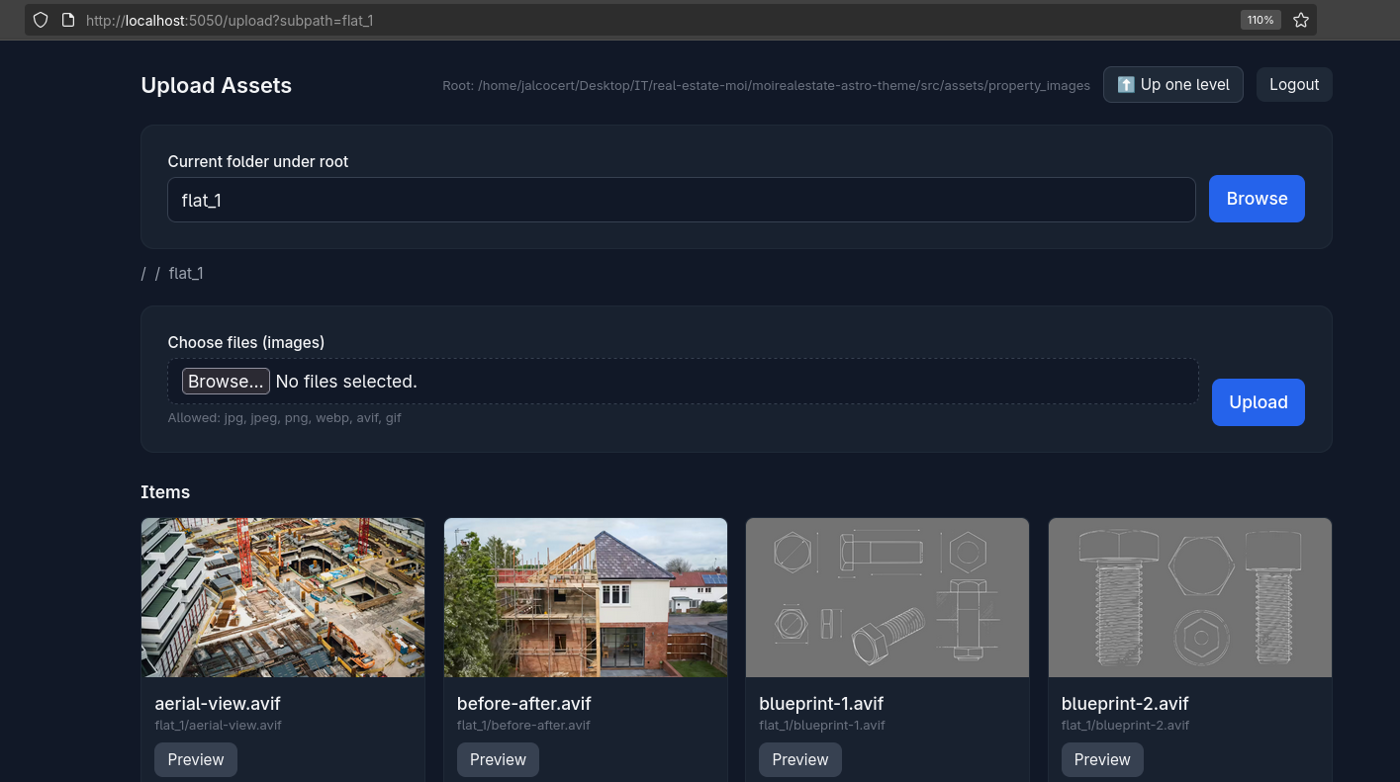Click the flat_1 breadcrumb link
Viewport: 1400px width, 782px height.
coord(186,273)
